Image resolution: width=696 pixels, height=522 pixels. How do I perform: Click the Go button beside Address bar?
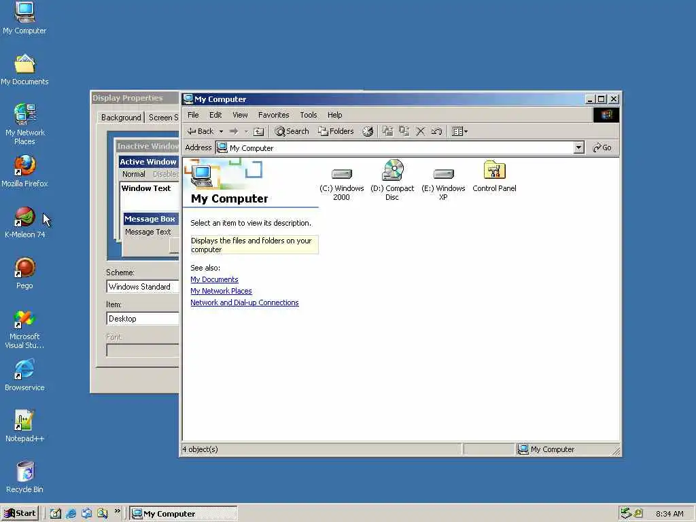point(602,147)
